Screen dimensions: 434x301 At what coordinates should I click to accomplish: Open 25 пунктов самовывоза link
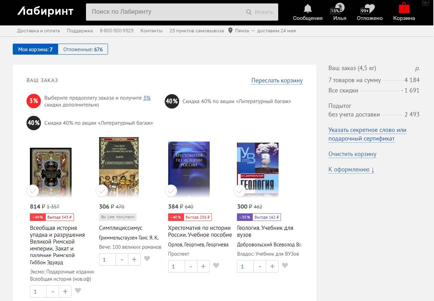(197, 31)
